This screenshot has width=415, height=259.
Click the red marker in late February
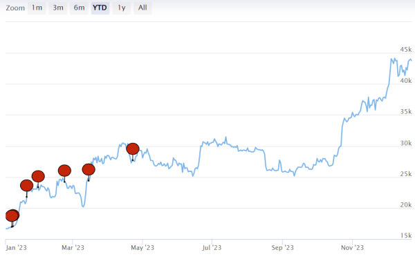click(64, 171)
